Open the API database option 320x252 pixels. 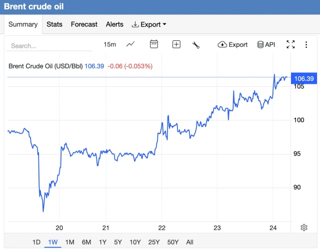click(266, 44)
